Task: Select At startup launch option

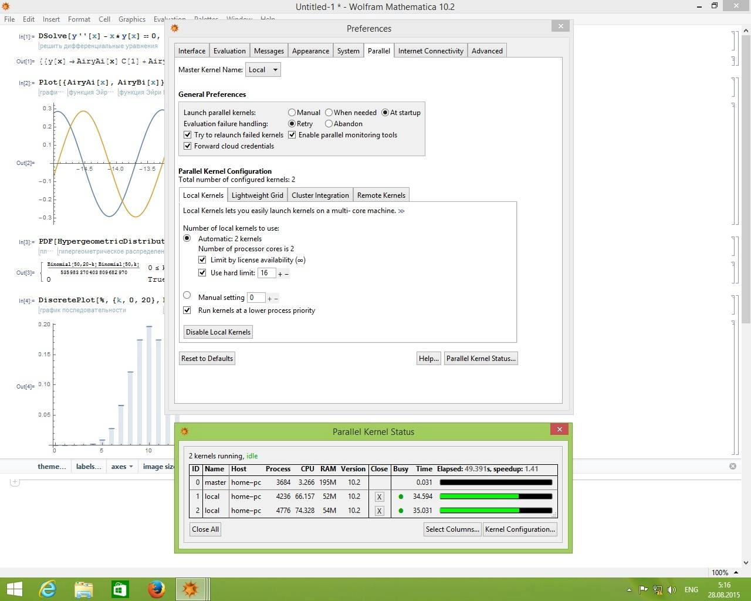Action: click(385, 113)
